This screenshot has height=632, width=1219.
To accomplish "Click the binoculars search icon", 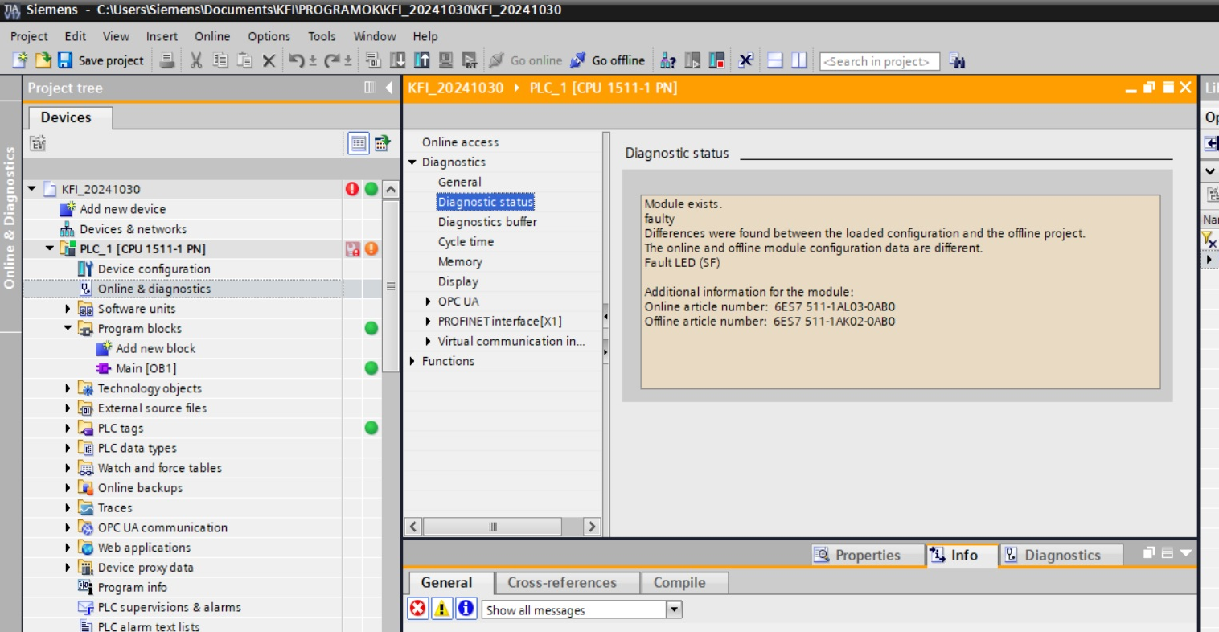I will coord(957,60).
